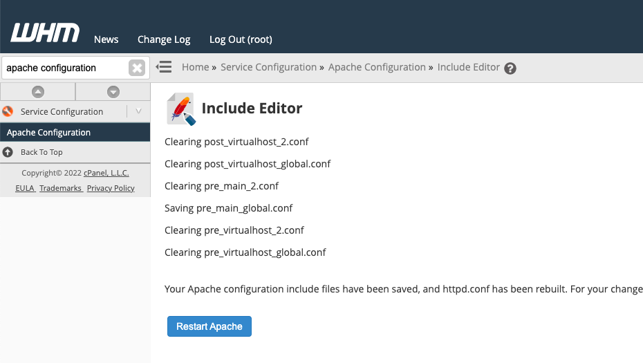Click the Service Configuration wrench icon

[x=8, y=111]
